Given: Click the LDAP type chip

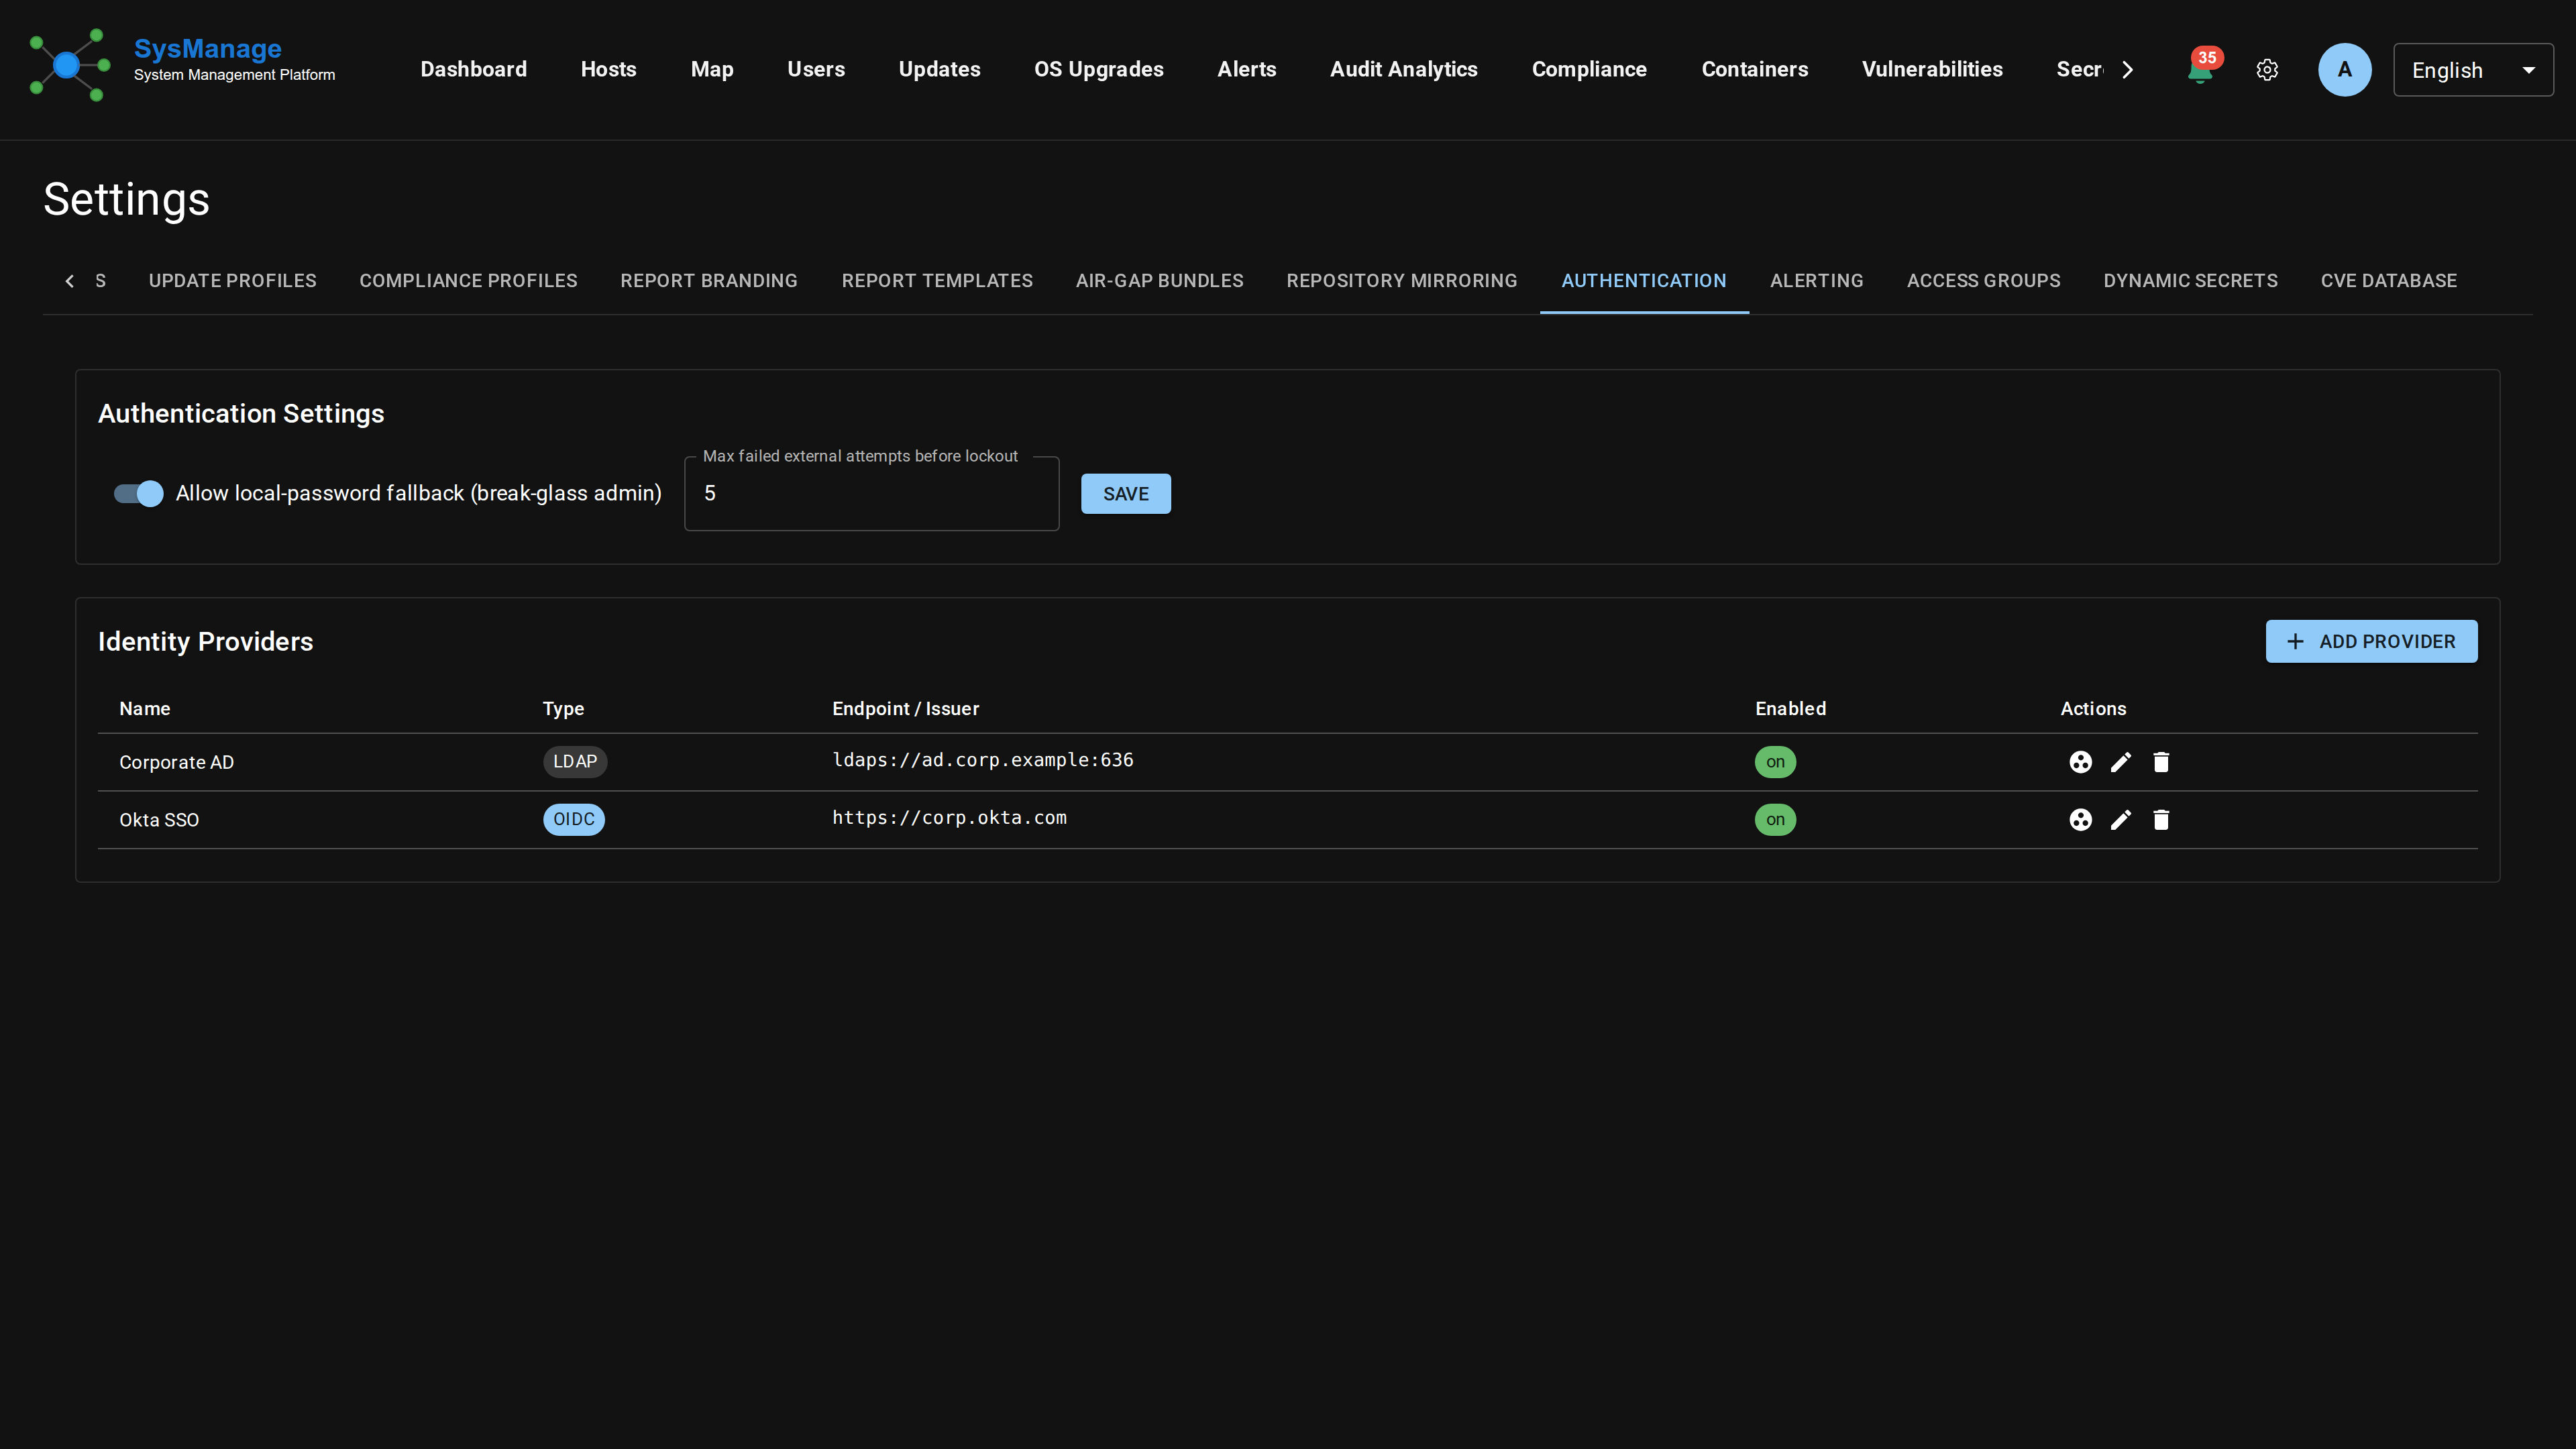Looking at the screenshot, I should [575, 762].
